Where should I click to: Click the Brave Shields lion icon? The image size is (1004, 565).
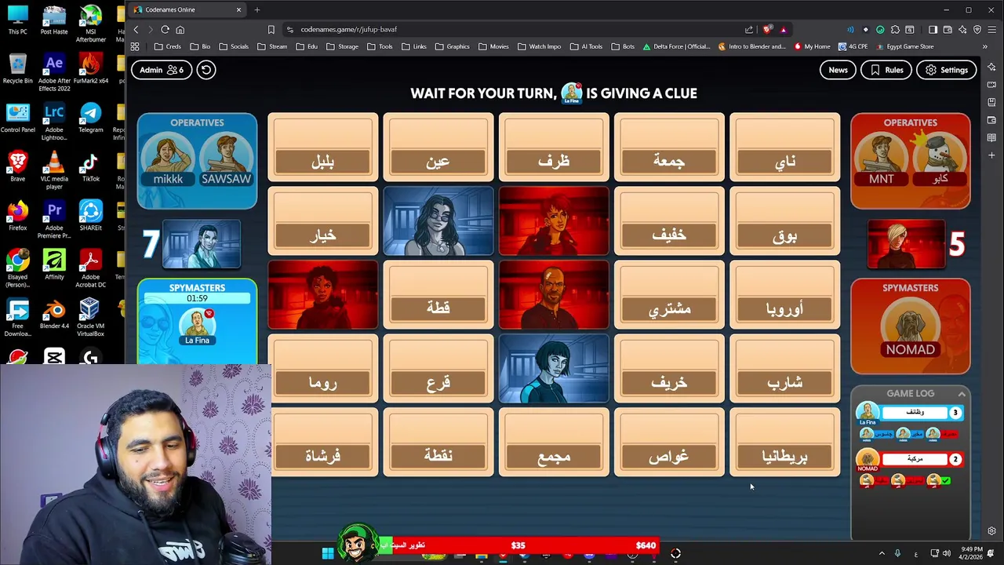767,30
